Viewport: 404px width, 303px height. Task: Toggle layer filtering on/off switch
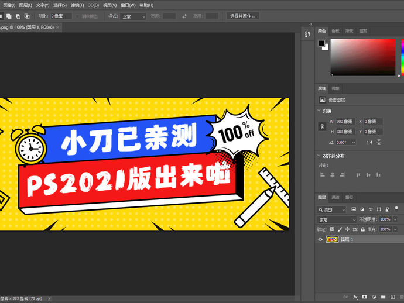tap(396, 208)
